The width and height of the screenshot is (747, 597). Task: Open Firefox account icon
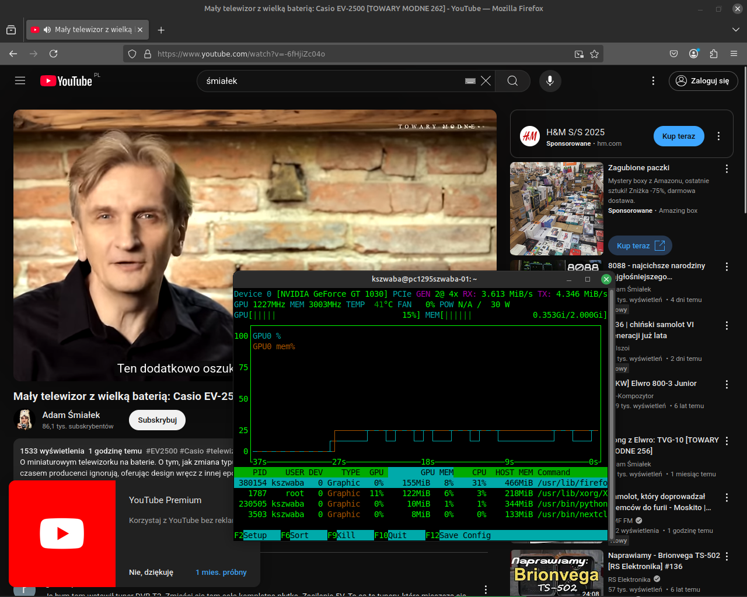click(x=694, y=54)
